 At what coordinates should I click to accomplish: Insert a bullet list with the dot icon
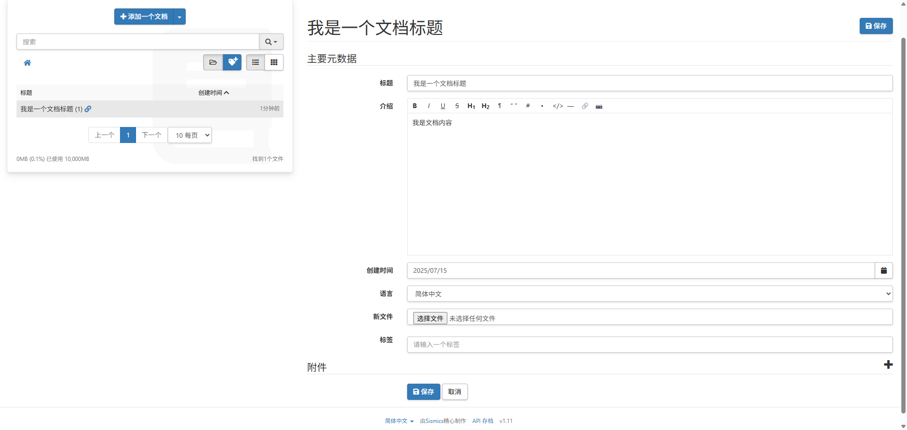542,106
